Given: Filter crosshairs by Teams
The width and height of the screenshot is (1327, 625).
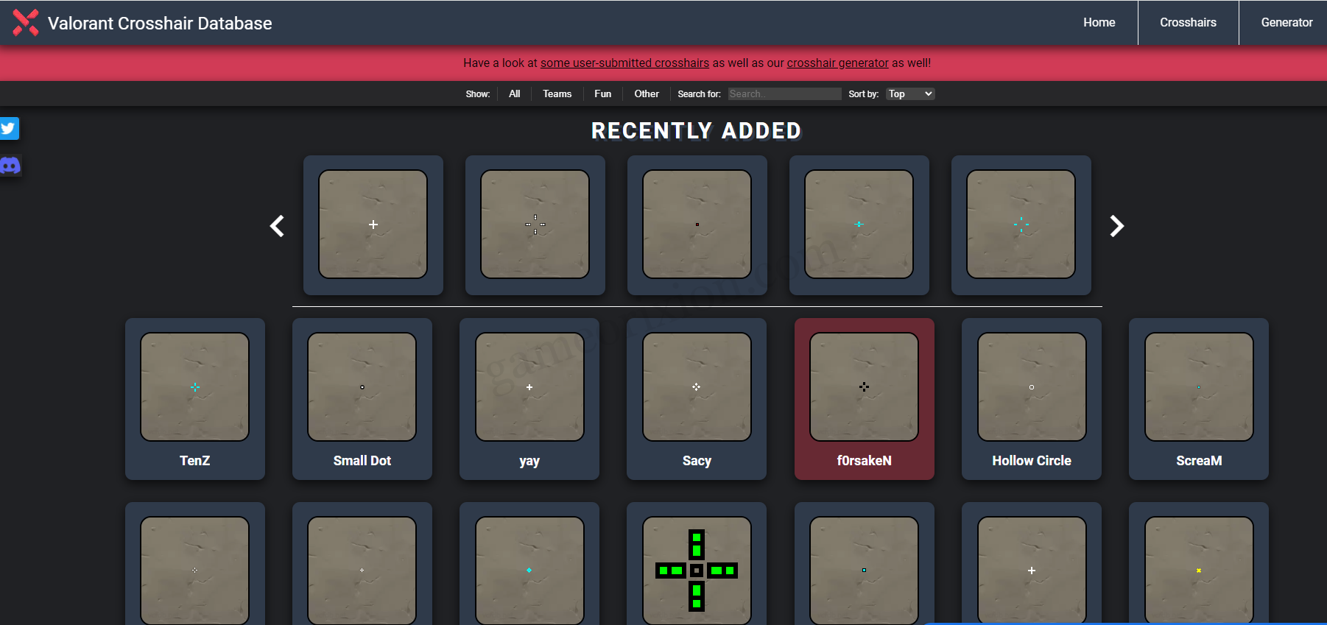Looking at the screenshot, I should (557, 93).
